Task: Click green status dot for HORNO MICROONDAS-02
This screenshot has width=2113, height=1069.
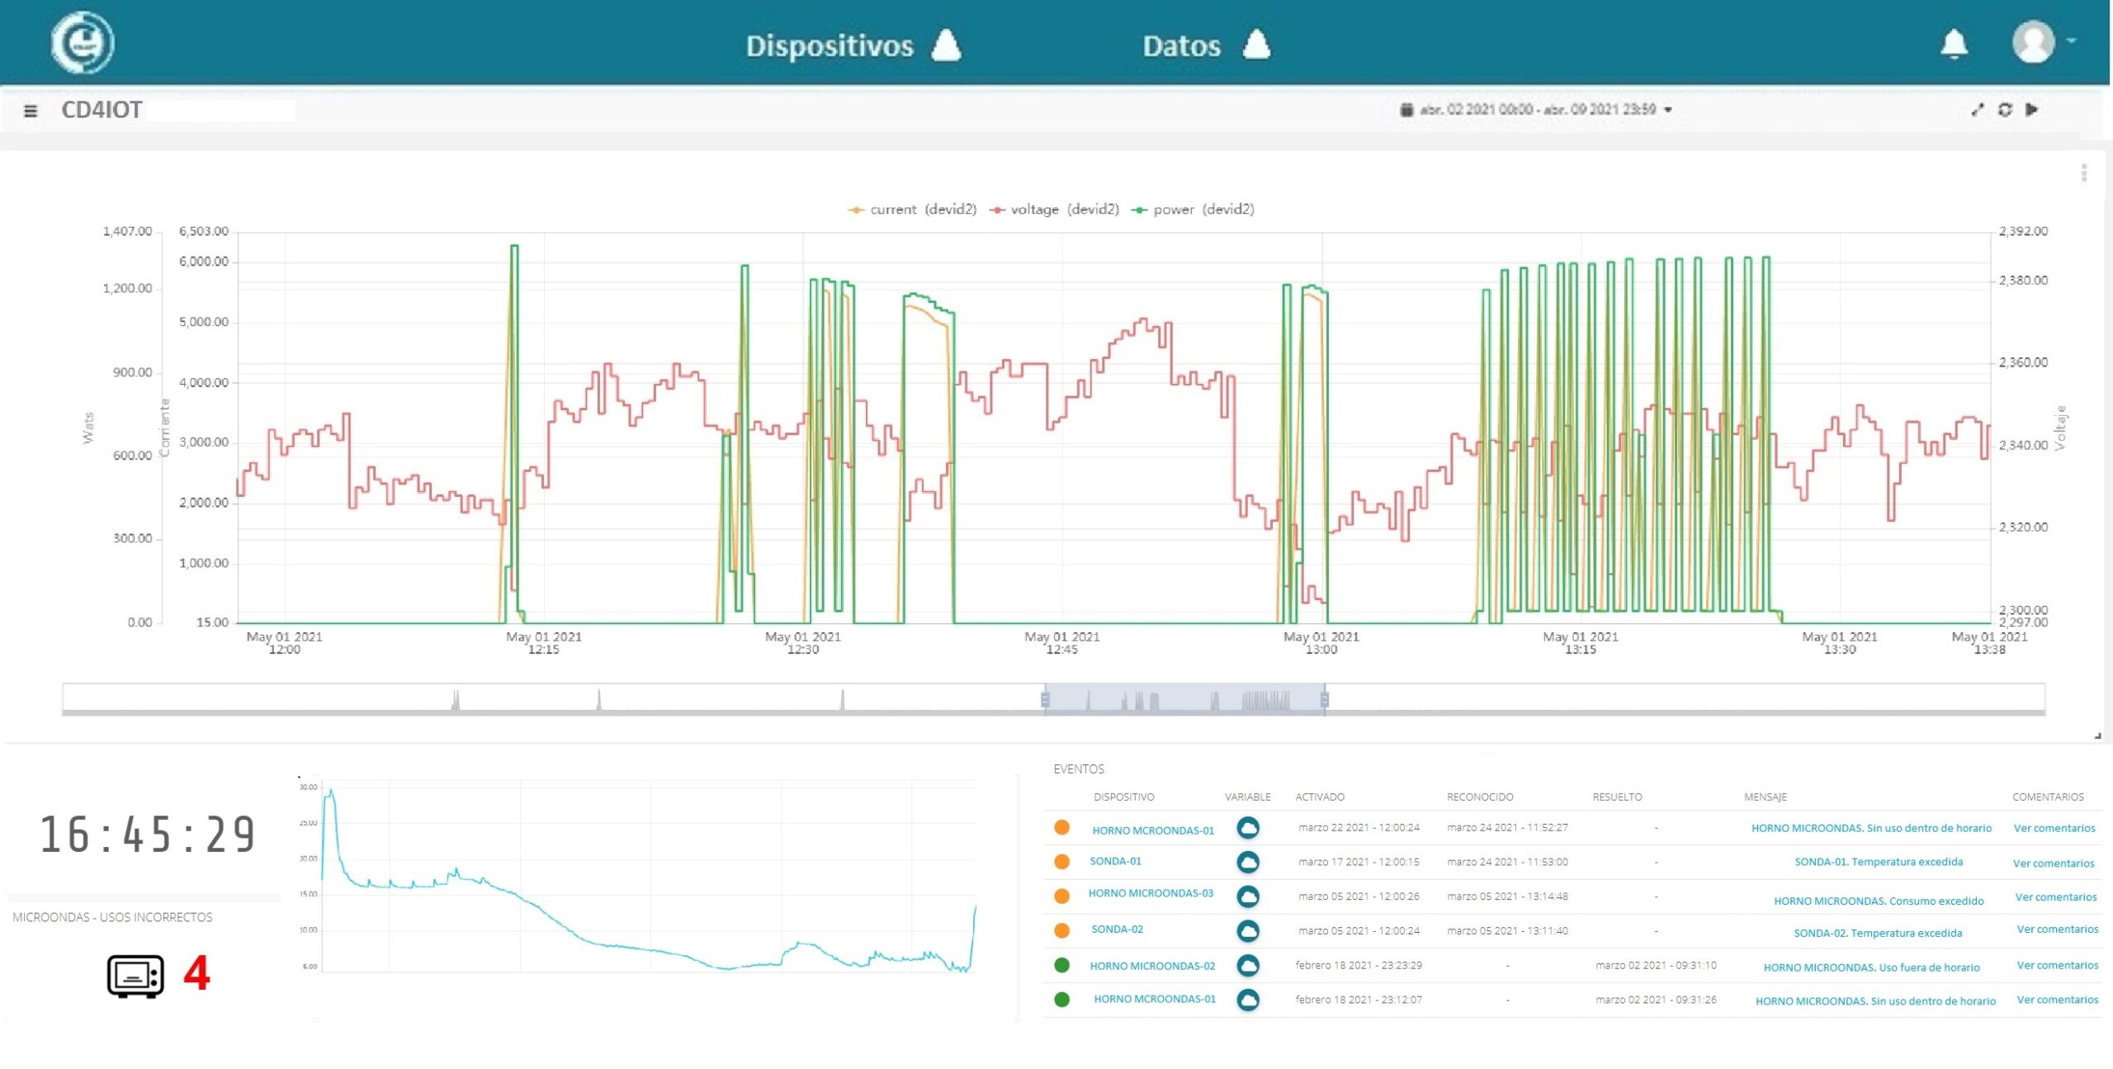Action: click(1062, 965)
